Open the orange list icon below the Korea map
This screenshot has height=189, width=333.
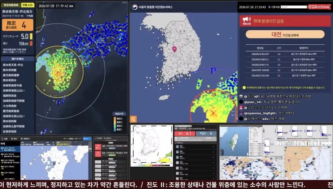click(133, 119)
